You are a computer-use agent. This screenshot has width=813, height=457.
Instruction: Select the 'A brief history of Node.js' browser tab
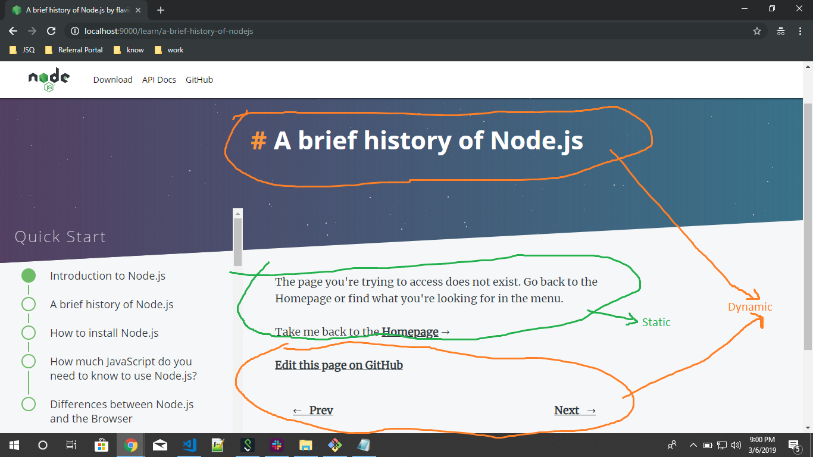tap(75, 10)
